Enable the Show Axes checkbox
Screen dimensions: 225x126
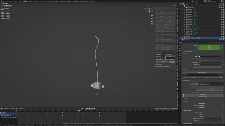pos(199,115)
